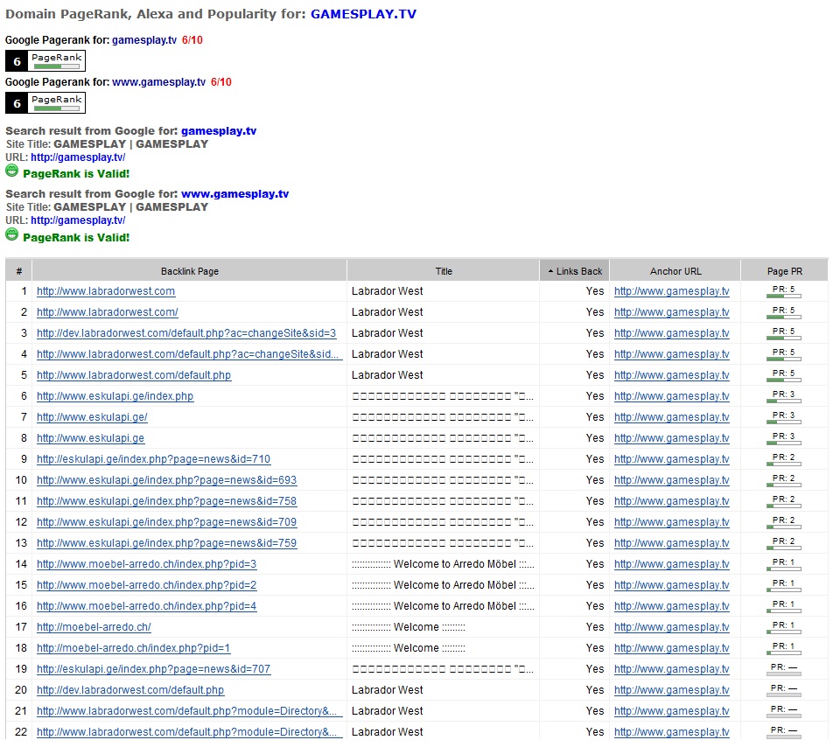This screenshot has width=833, height=747.
Task: Open anchor URL gamesplay.tv in row 22
Action: point(671,732)
